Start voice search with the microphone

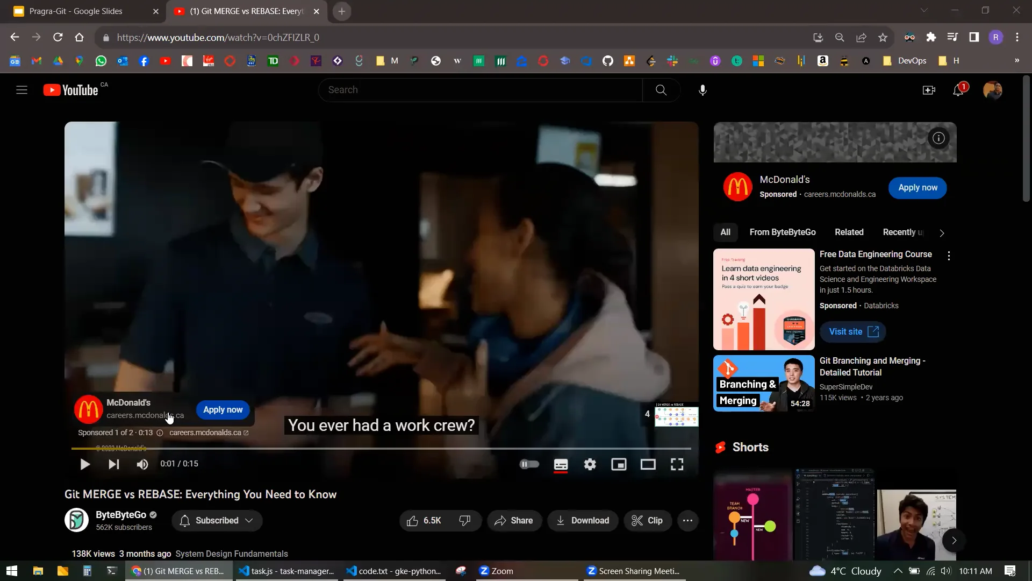click(703, 90)
